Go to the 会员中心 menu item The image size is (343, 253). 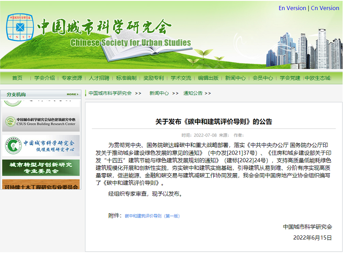(x=263, y=78)
